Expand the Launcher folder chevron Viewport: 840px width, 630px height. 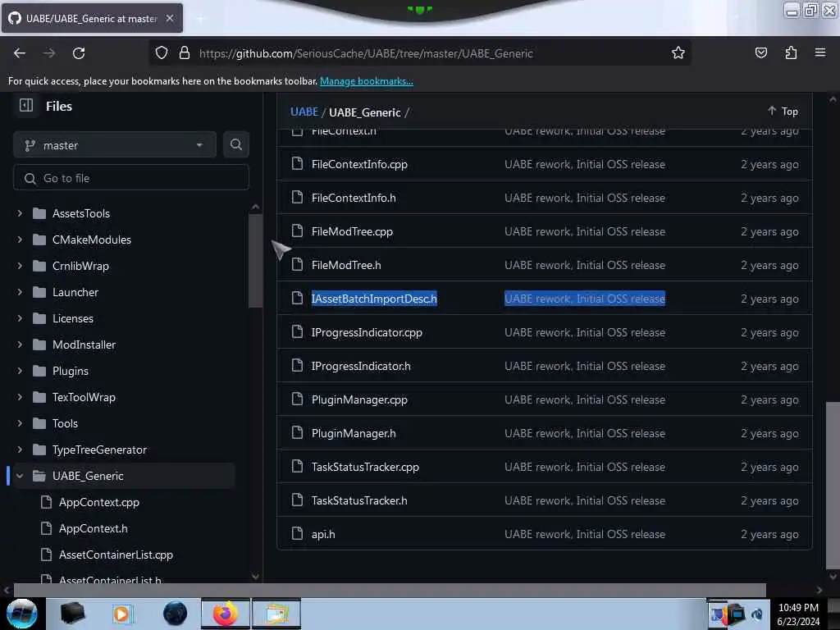(x=20, y=292)
